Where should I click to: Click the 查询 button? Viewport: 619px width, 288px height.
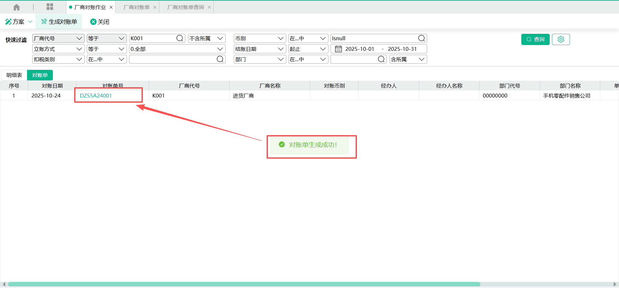(x=535, y=39)
